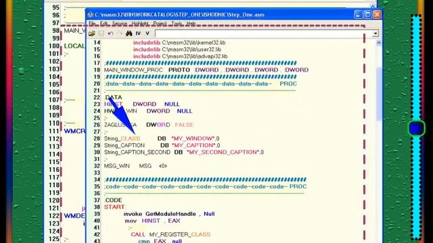Screen dimensions: 433x243
Task: Click LOCAL in the background editor window
Action: tap(74, 46)
